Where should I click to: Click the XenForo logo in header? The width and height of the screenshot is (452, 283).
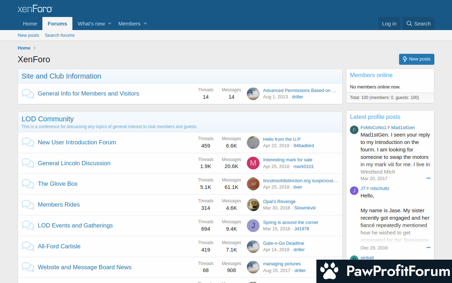tap(35, 9)
